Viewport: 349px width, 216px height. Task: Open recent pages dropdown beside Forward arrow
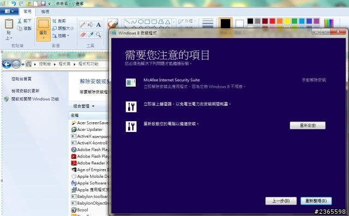23,64
